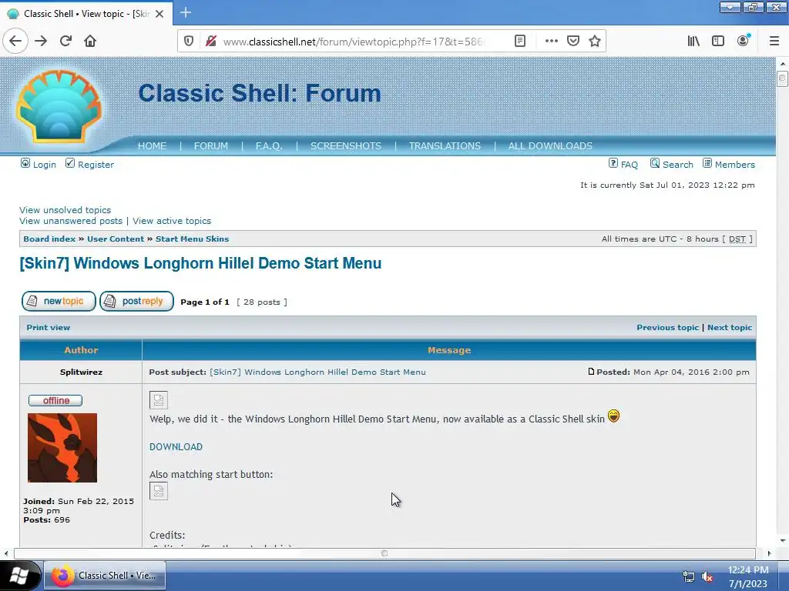Click the broken image above Welp text

pyautogui.click(x=159, y=400)
